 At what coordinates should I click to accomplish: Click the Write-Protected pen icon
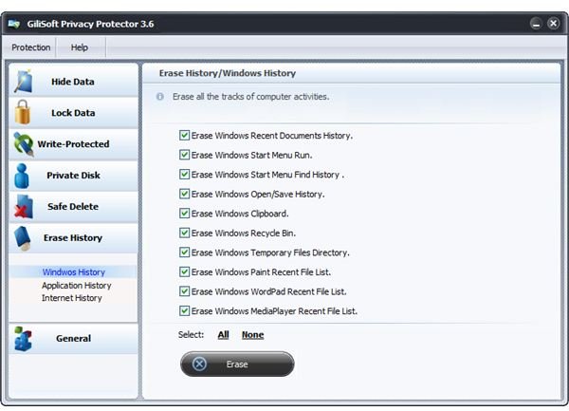coord(24,143)
